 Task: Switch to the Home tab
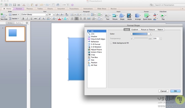click(7, 9)
